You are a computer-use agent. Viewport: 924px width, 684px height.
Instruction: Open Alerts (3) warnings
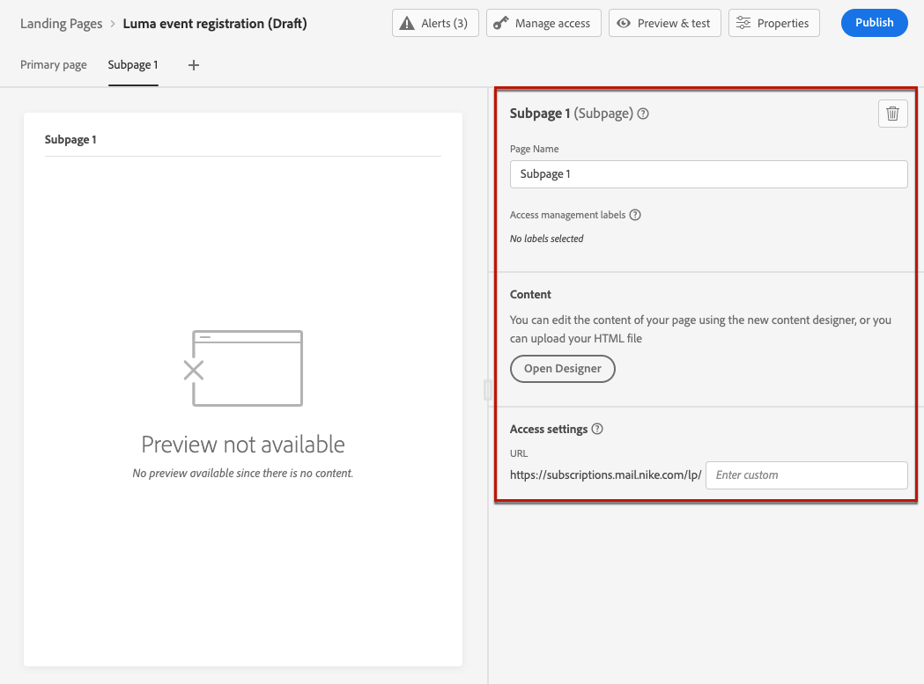coord(434,23)
